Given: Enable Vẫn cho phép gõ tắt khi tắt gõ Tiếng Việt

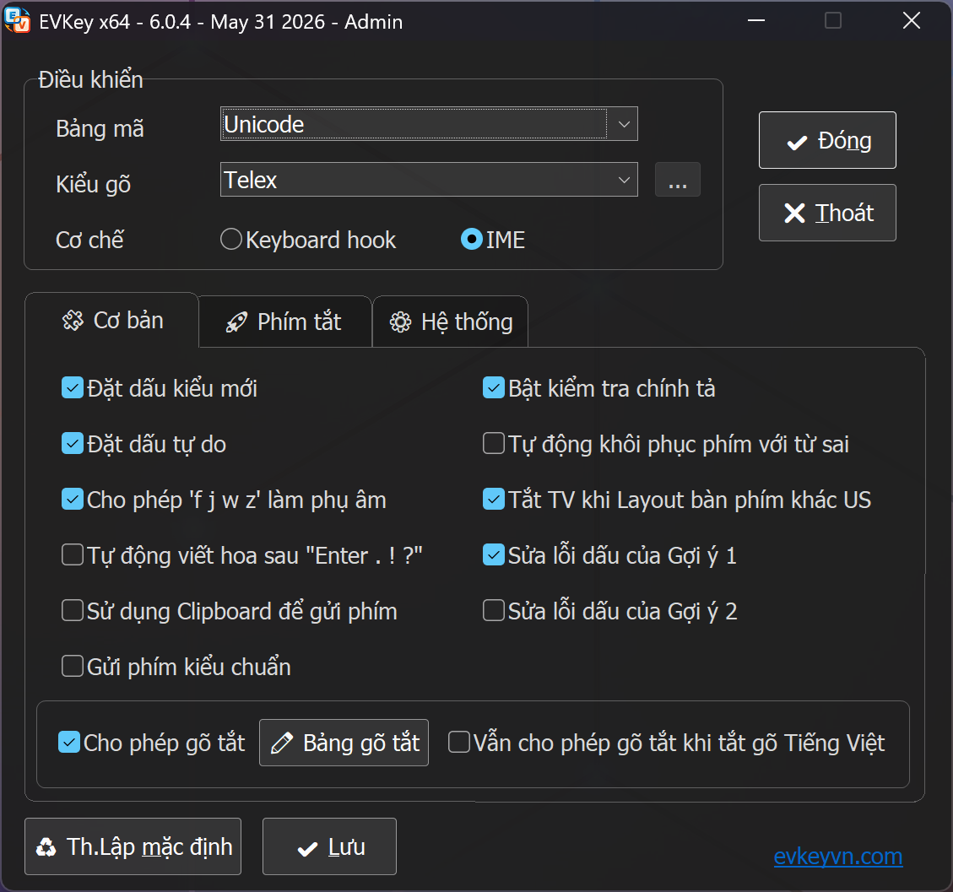Looking at the screenshot, I should pyautogui.click(x=459, y=743).
